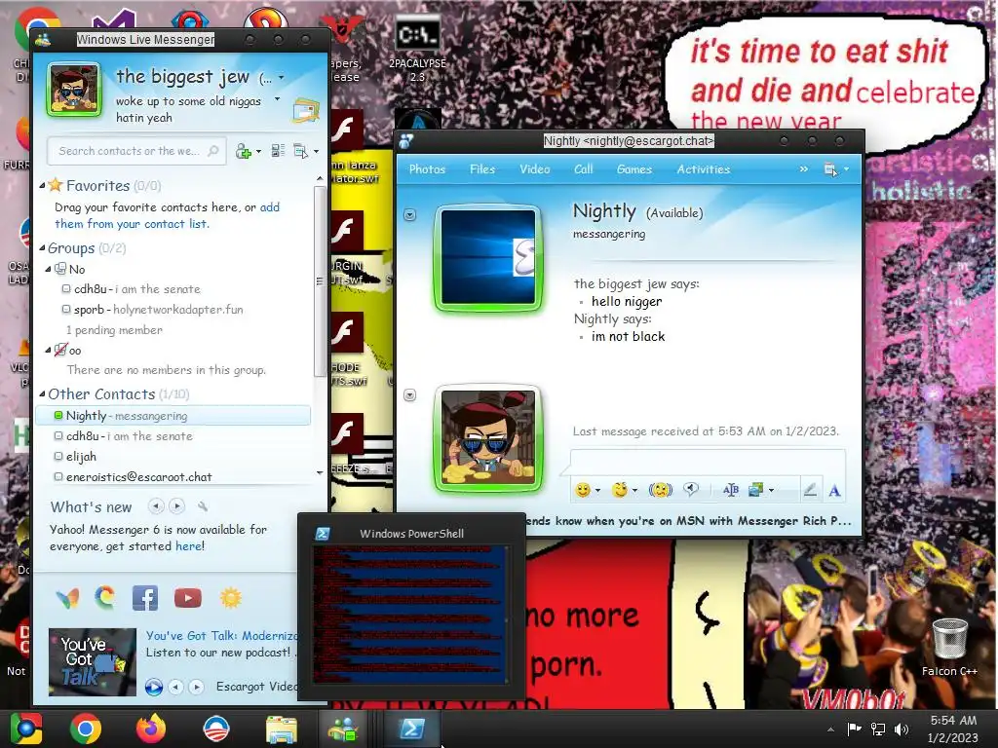This screenshot has width=998, height=748.
Task: Open the Call tab in chat window
Action: pyautogui.click(x=583, y=169)
